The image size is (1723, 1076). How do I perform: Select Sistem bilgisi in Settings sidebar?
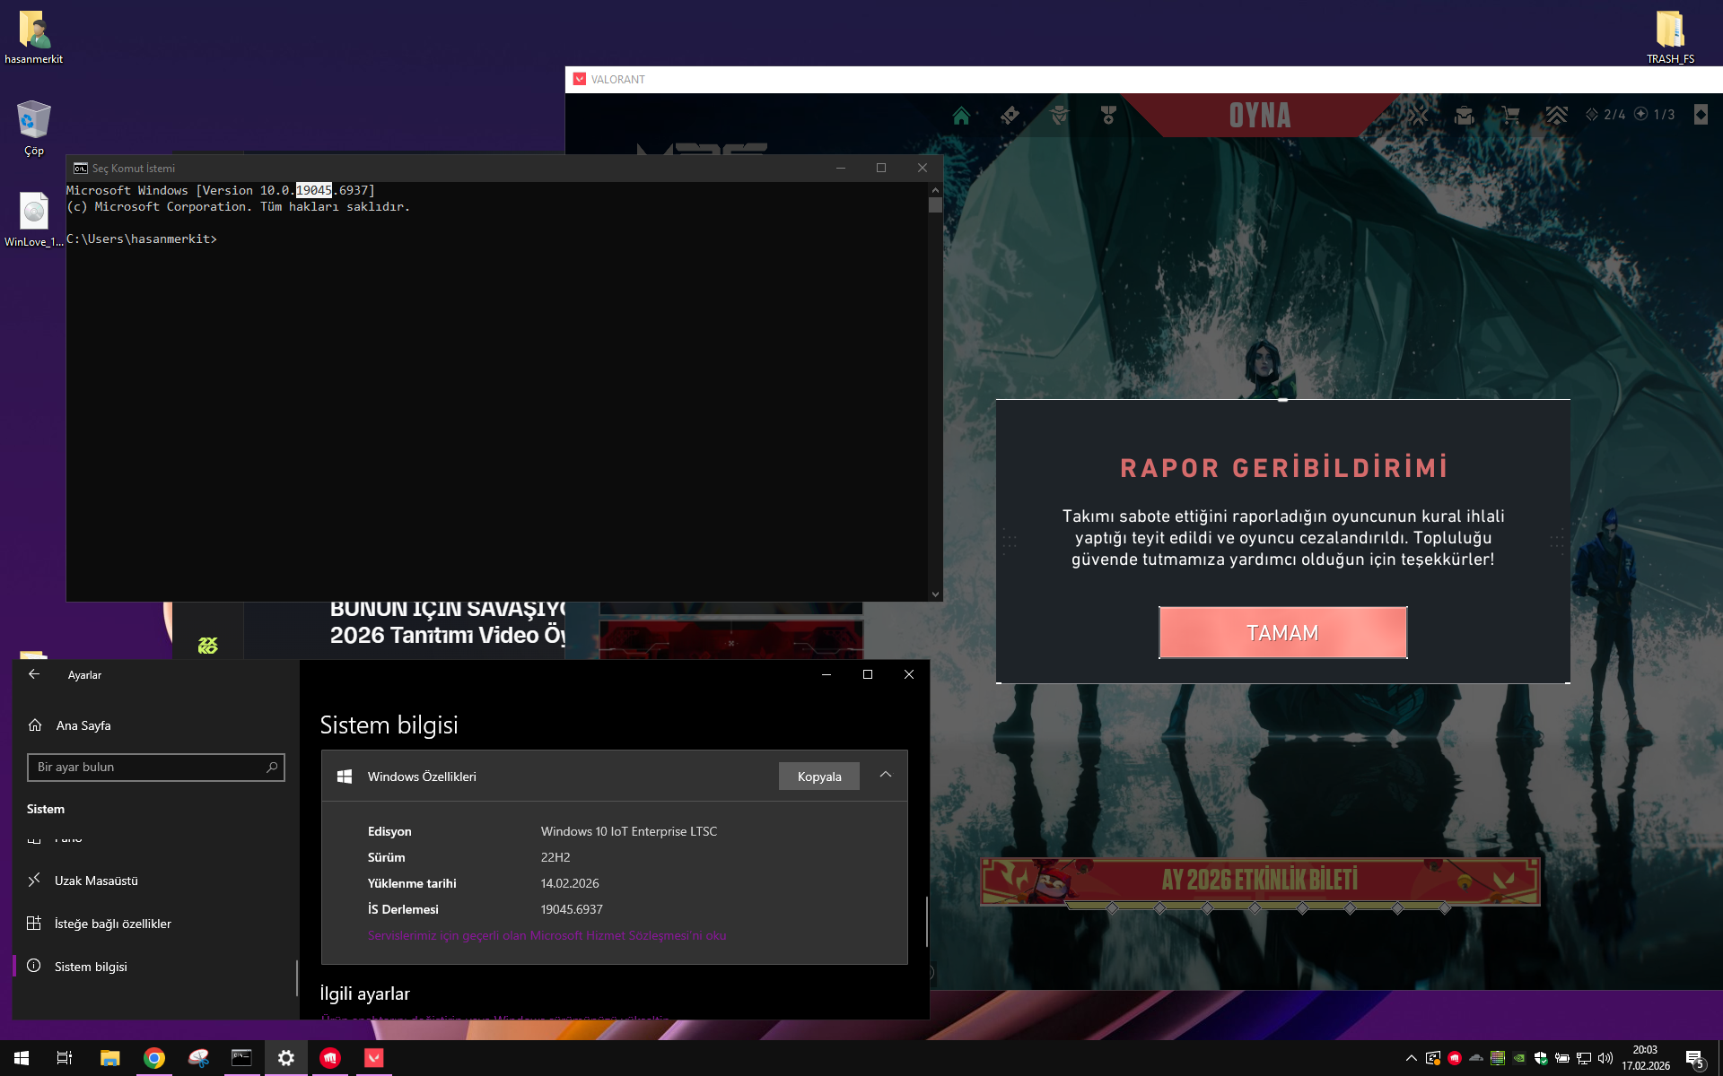[x=91, y=967]
